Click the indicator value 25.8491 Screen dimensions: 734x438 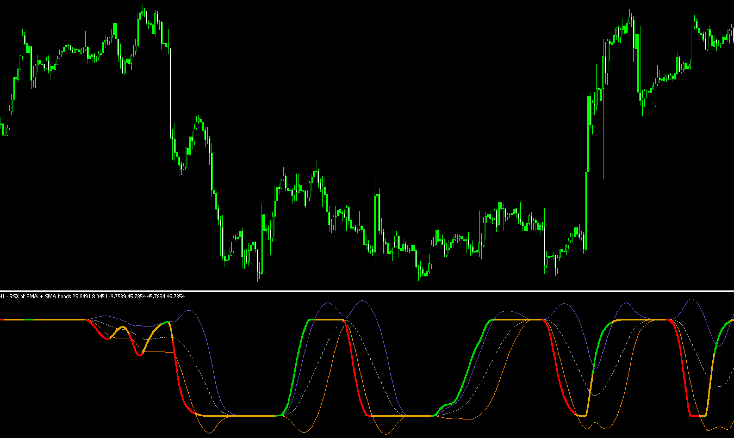coord(81,296)
